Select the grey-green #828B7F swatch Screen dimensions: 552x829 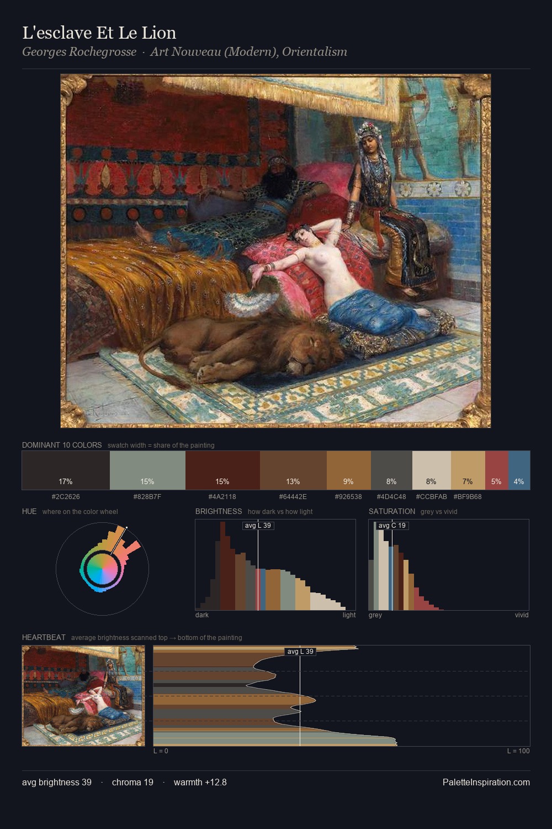coord(147,470)
